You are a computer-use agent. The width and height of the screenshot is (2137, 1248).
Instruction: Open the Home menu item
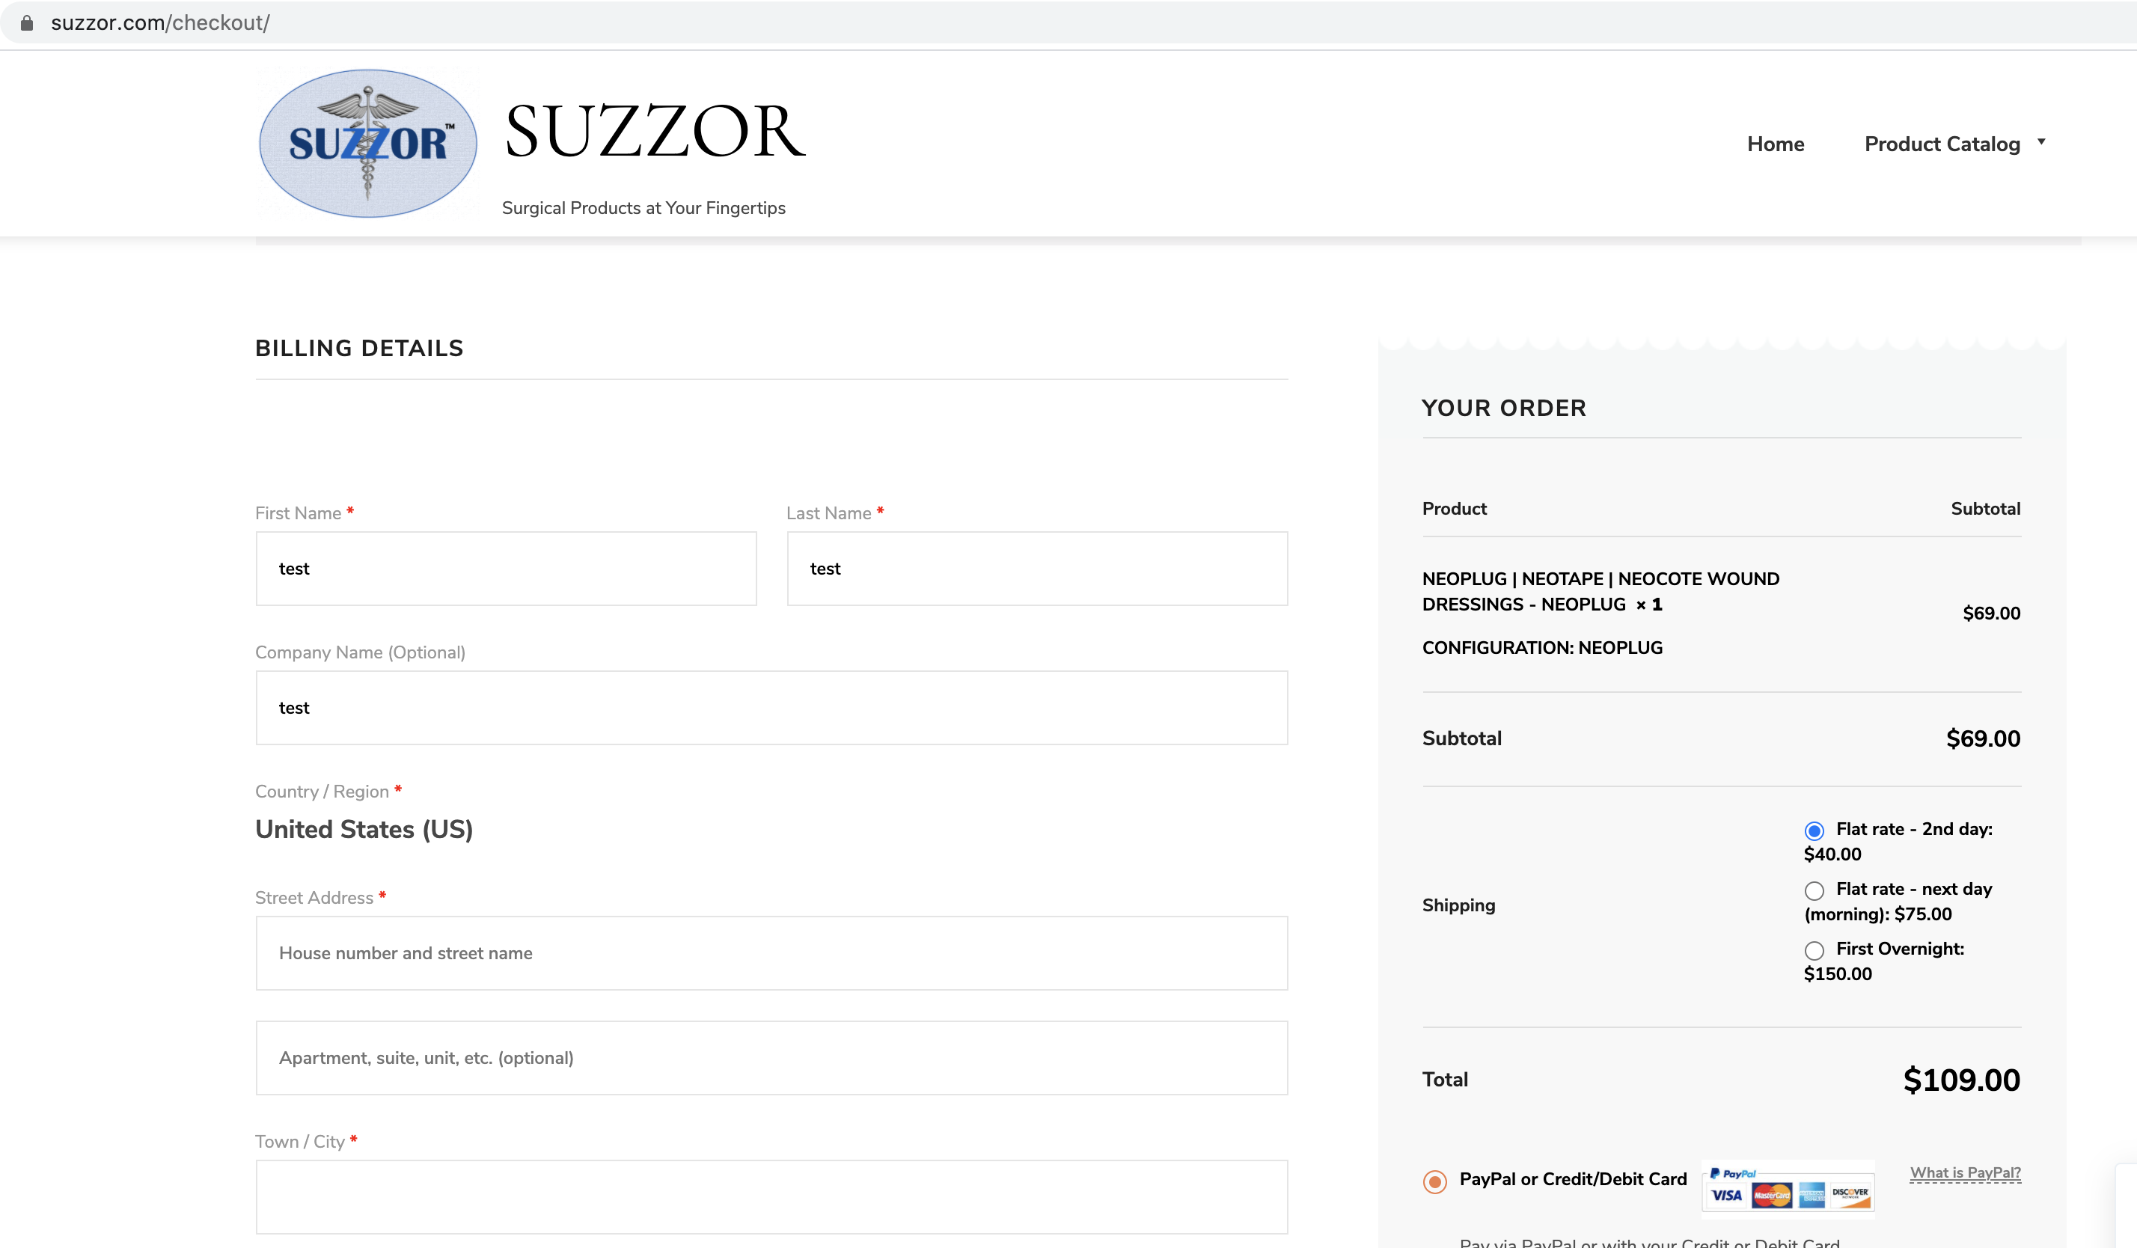point(1775,144)
